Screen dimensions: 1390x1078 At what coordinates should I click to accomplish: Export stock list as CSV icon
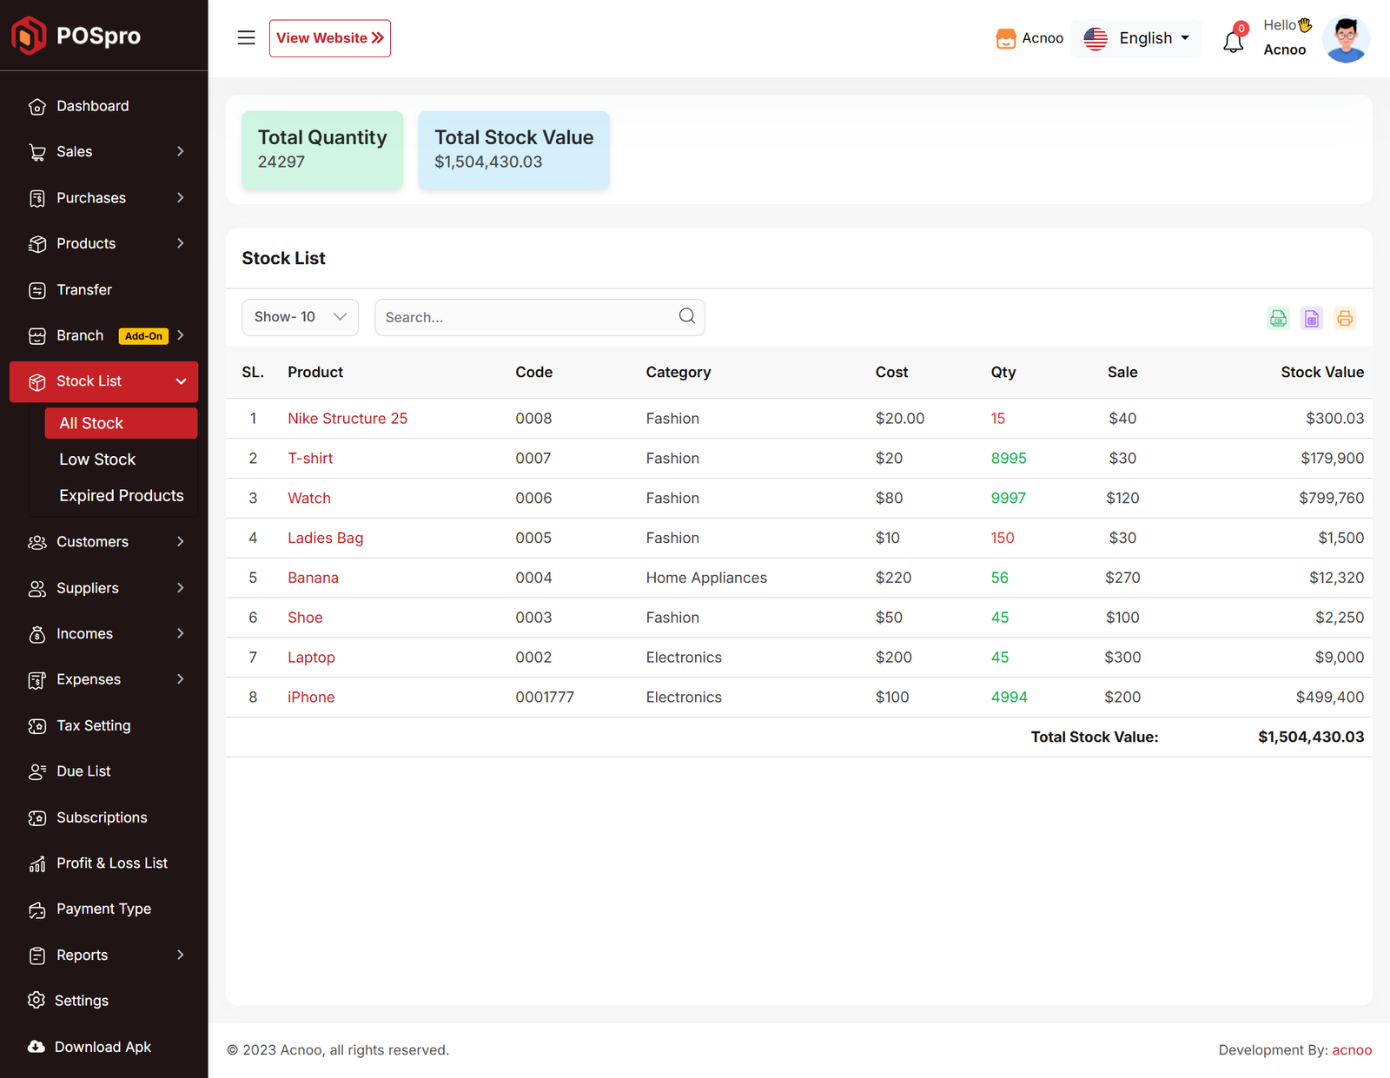pyautogui.click(x=1278, y=318)
